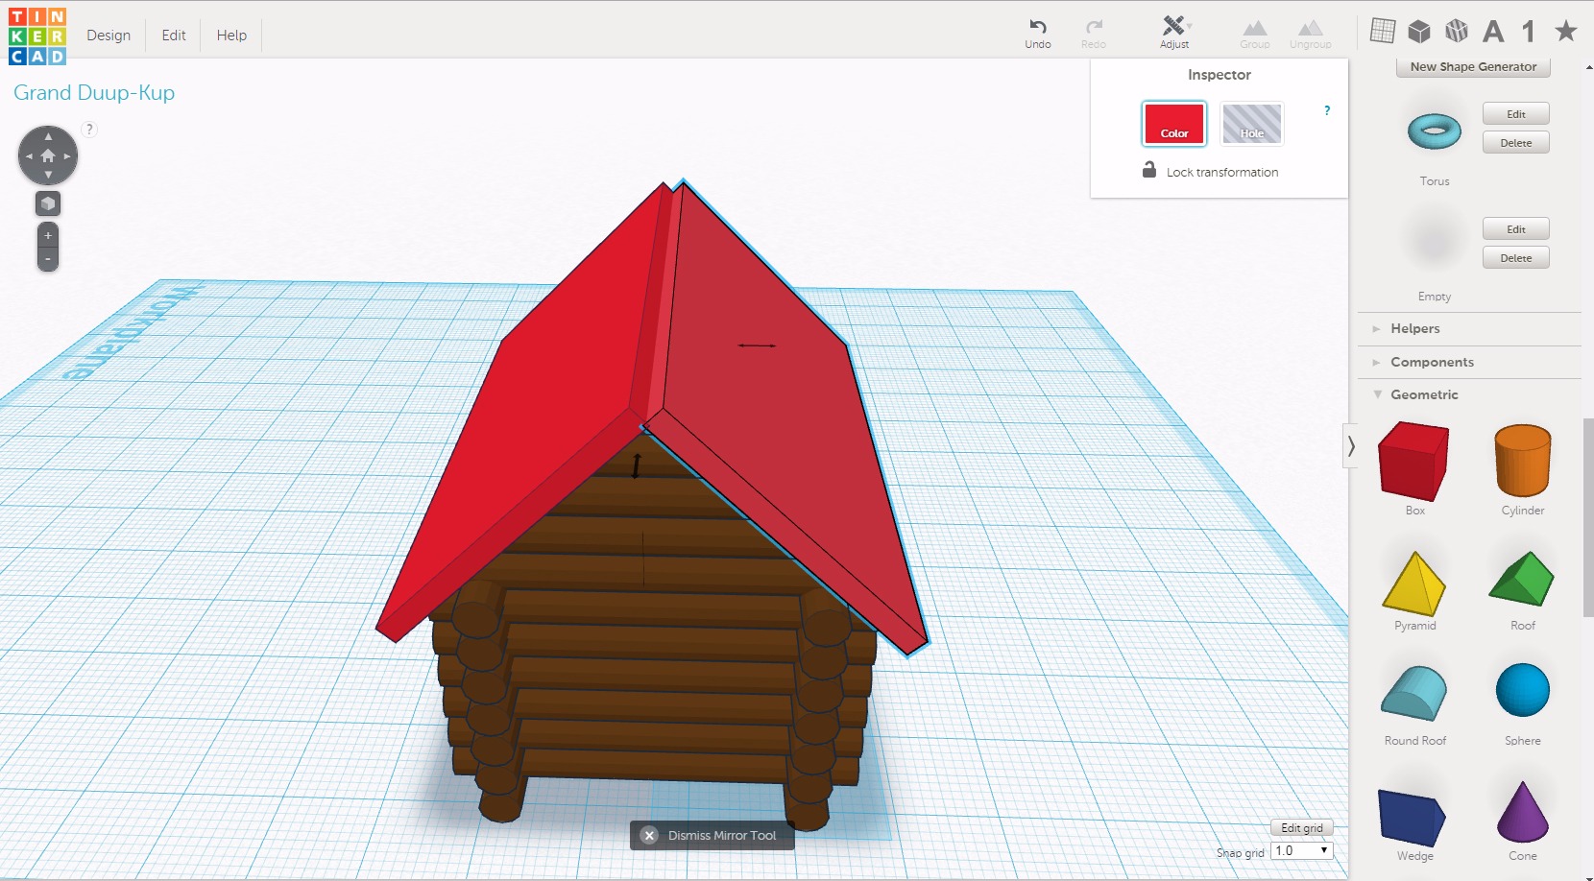
Task: Select the Torus shape thumbnail
Action: click(1435, 131)
